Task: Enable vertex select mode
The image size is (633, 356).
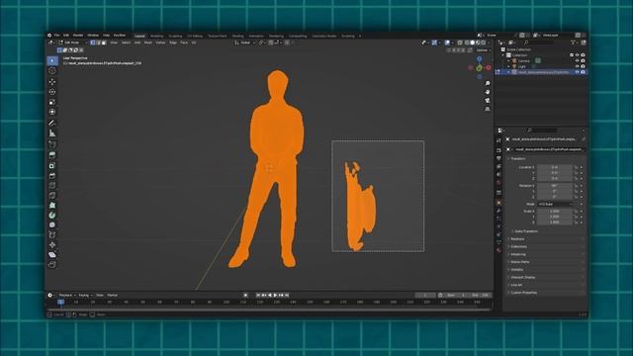Action: coord(92,43)
